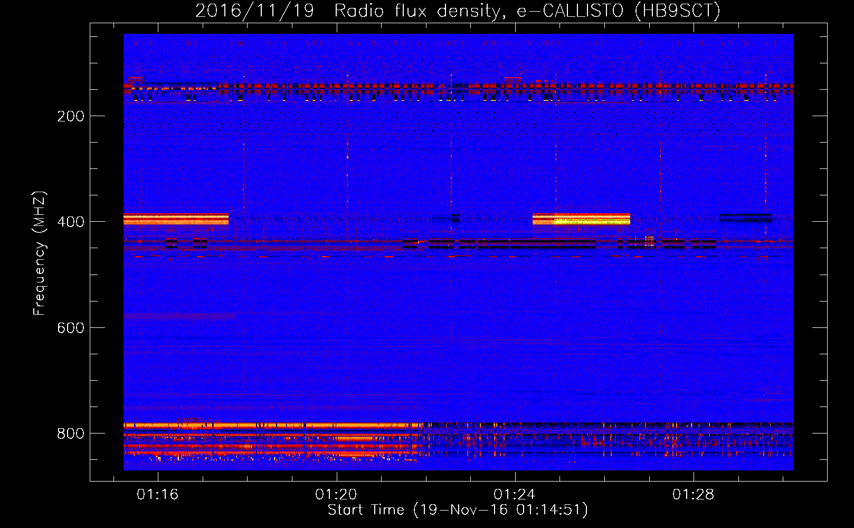Click the 'Frequency (MHZ)' y-axis label
The width and height of the screenshot is (854, 528).
(40, 253)
